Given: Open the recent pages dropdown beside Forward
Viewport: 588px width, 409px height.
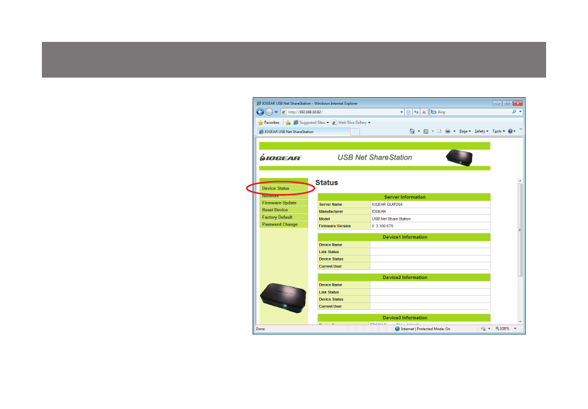Looking at the screenshot, I should pos(276,111).
